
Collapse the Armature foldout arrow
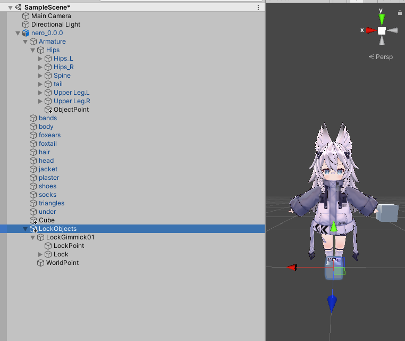26,41
